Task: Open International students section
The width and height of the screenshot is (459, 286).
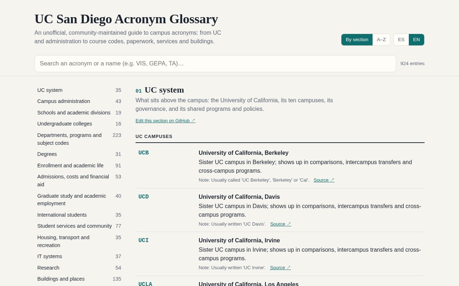Action: click(79, 215)
